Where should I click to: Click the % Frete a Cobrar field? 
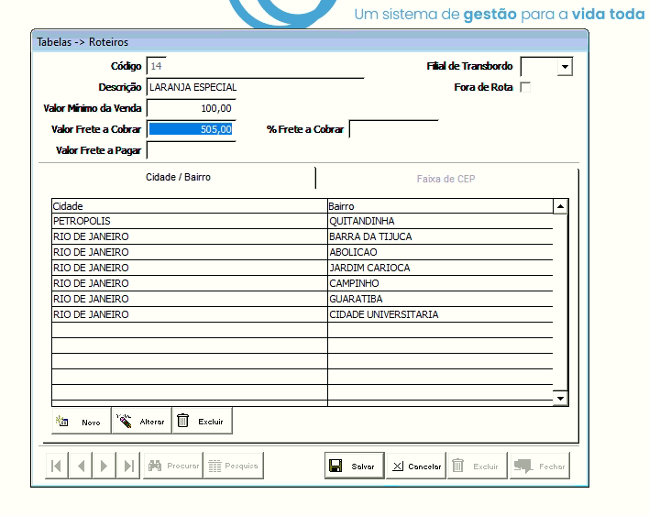coord(393,129)
